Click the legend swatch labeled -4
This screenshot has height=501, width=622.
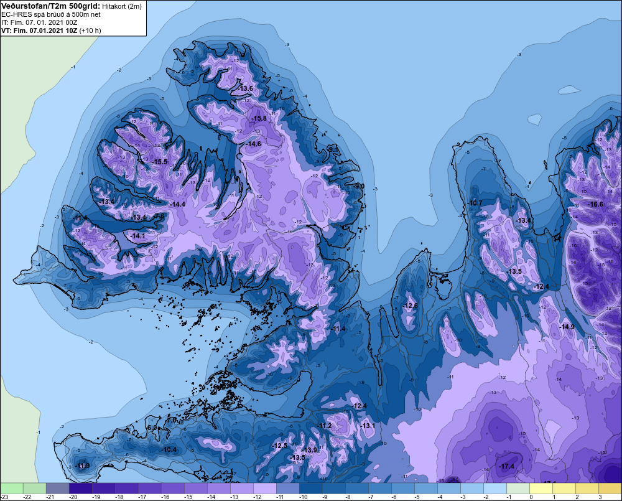[448, 488]
